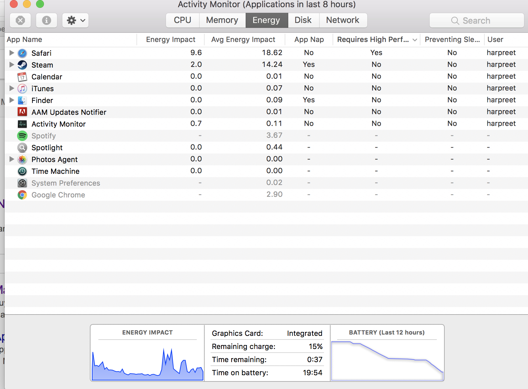Click the Calendar app icon
This screenshot has height=389, width=528.
[22, 77]
